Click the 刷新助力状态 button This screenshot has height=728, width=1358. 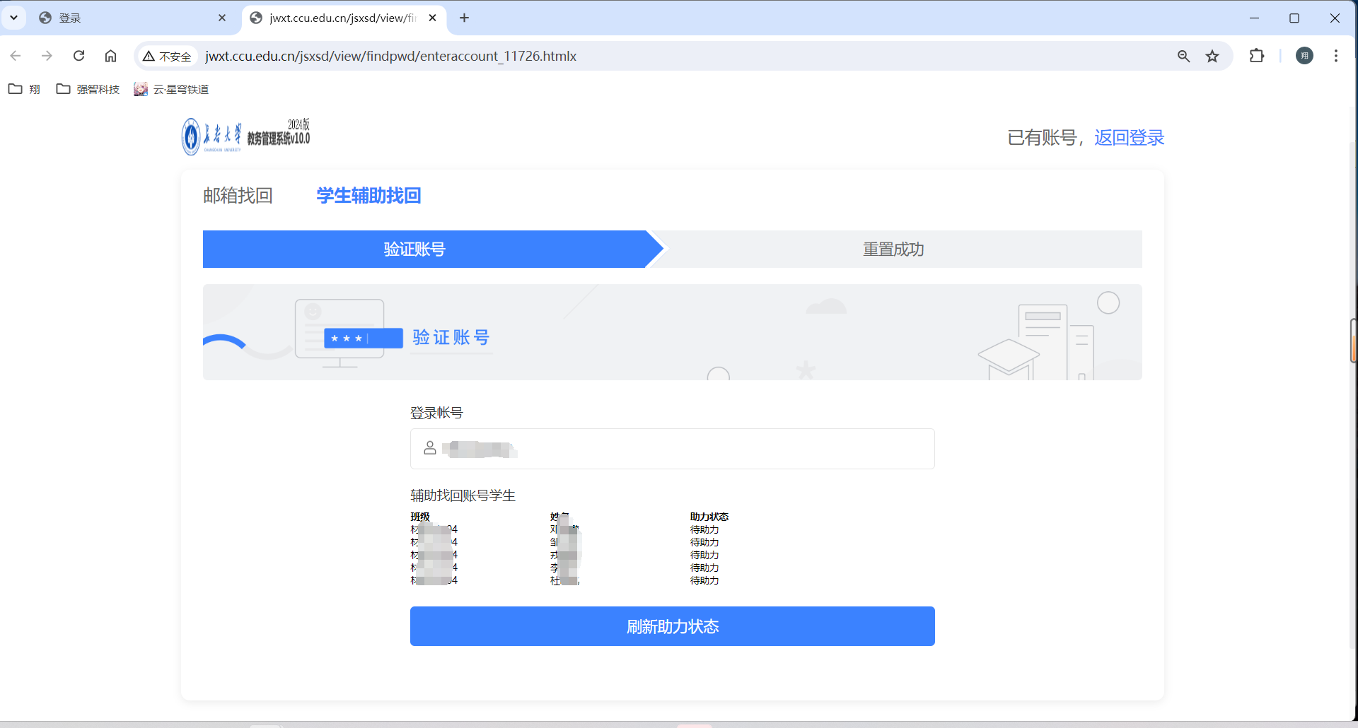click(672, 626)
